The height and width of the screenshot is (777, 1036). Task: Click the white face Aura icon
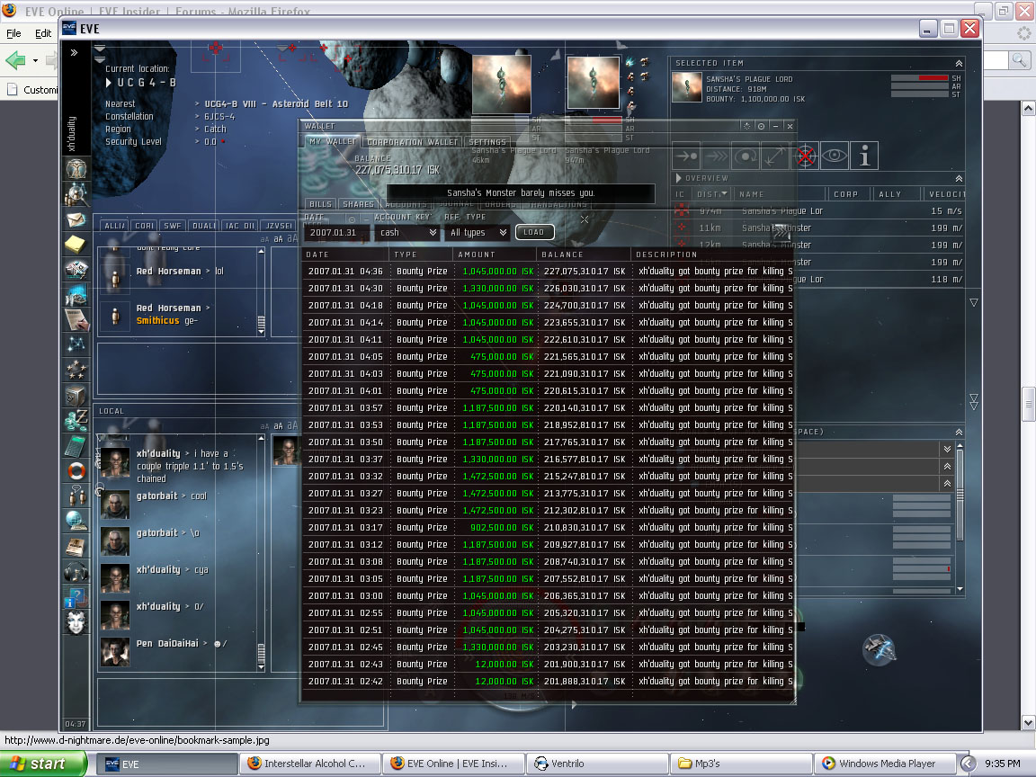click(76, 622)
